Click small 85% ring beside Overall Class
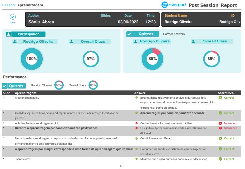The width and height of the screenshot is (245, 169). [x=93, y=85]
